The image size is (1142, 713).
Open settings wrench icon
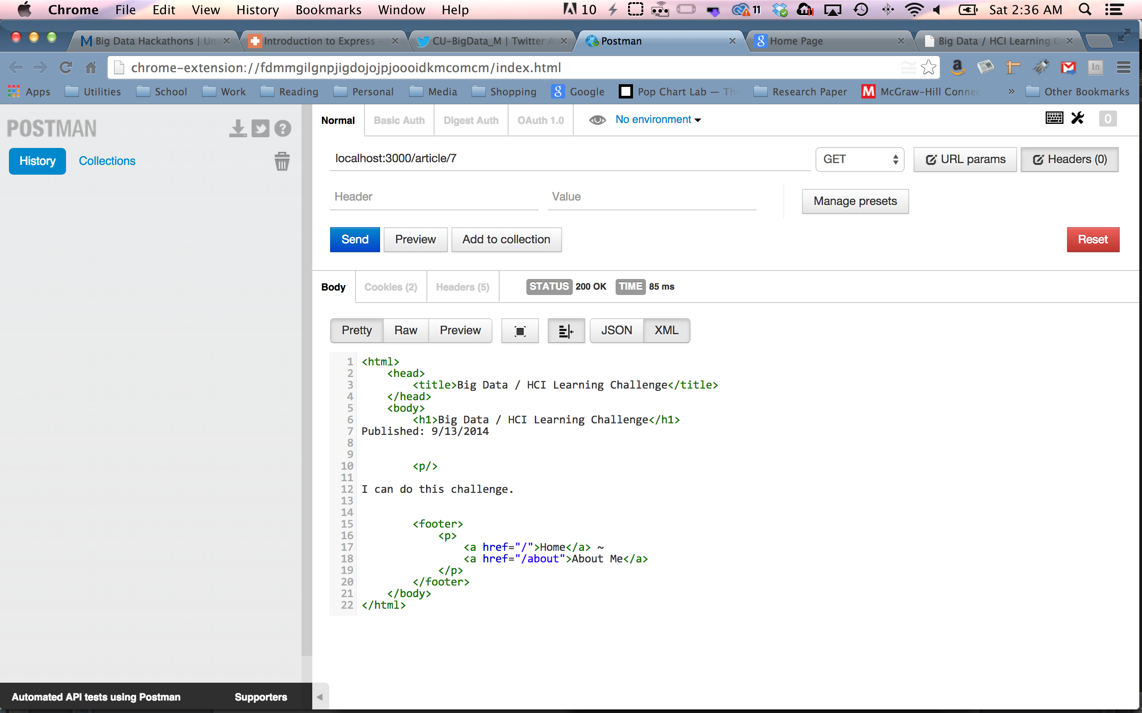coord(1078,118)
